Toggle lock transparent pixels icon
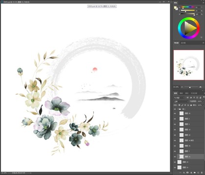This screenshot has height=175, width=205. [x=179, y=105]
